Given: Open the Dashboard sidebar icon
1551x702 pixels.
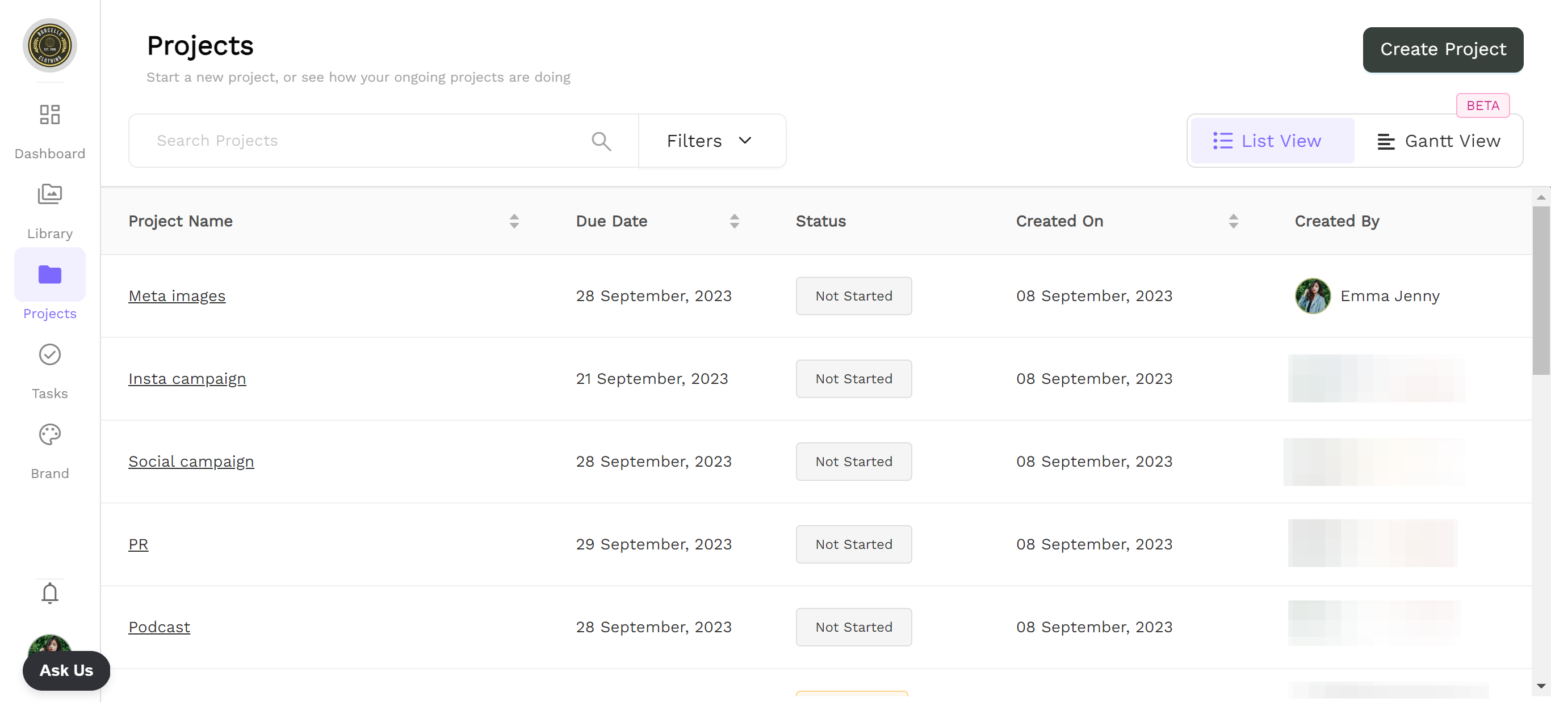Looking at the screenshot, I should [49, 115].
